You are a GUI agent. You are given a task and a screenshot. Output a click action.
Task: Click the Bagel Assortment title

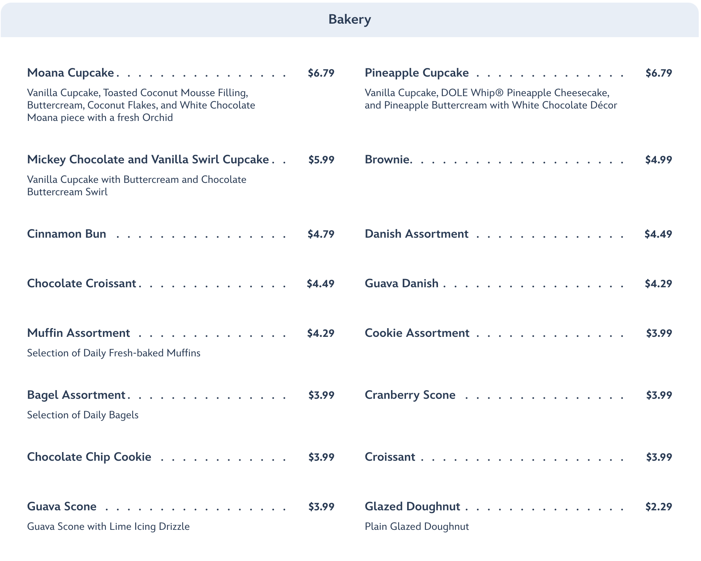click(x=76, y=395)
